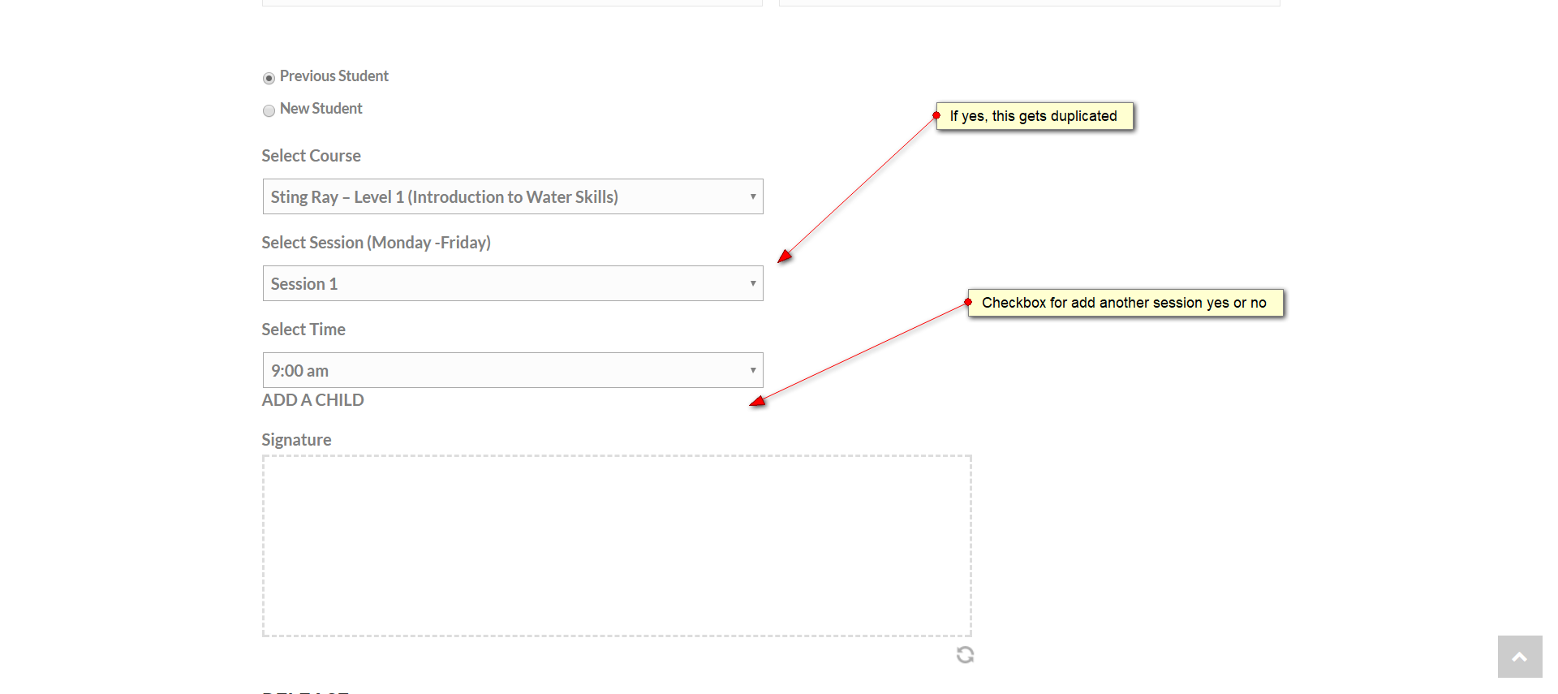The image size is (1558, 694).
Task: Click the 'Select Course' field label
Action: point(311,156)
